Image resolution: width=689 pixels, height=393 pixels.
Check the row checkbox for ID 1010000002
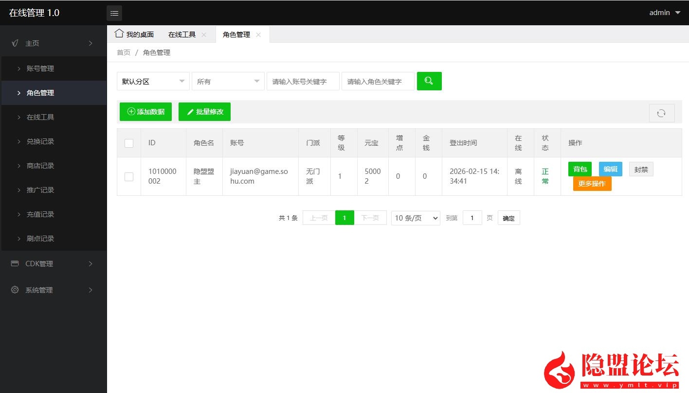click(128, 176)
